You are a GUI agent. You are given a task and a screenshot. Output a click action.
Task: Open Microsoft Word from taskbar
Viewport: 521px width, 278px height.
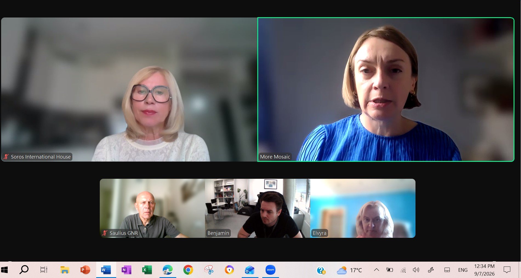pos(106,270)
